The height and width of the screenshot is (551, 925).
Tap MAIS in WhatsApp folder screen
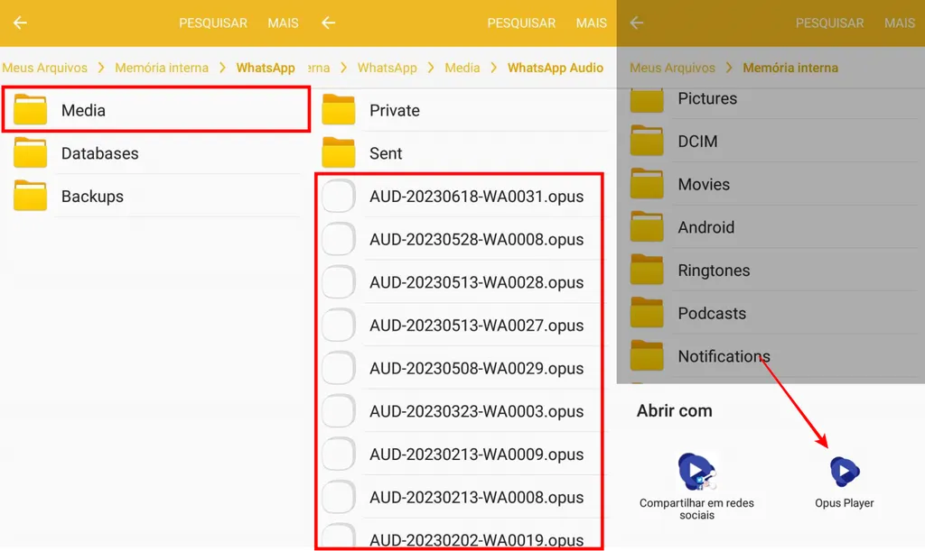tap(283, 23)
